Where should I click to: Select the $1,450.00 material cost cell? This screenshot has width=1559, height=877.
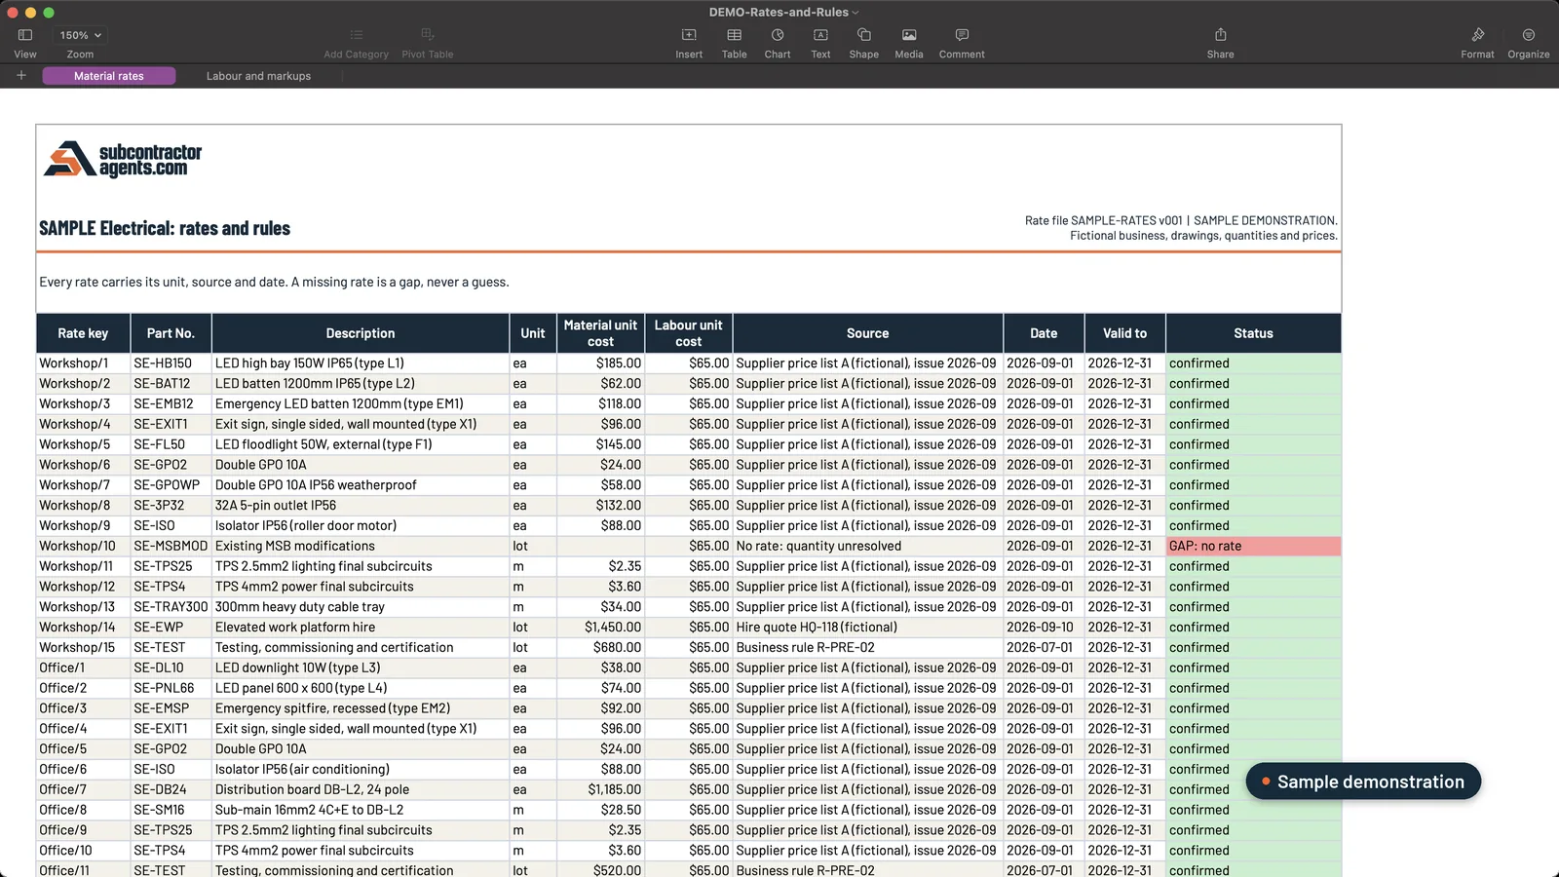(600, 628)
